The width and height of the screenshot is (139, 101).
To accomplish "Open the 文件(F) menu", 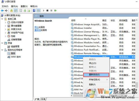I will 5,6.
